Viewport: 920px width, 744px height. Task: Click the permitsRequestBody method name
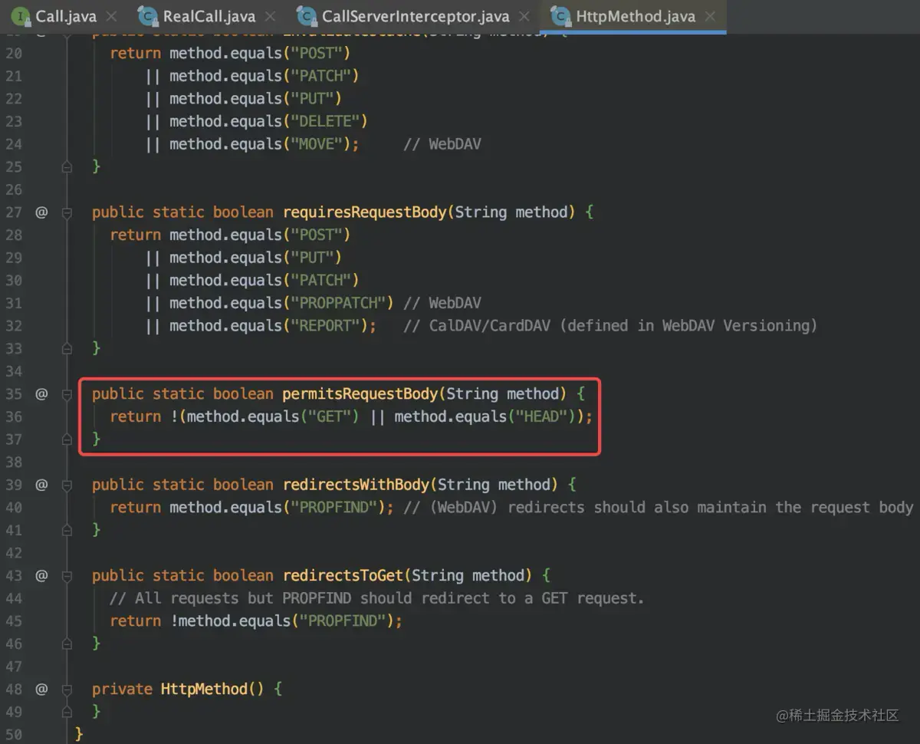360,394
